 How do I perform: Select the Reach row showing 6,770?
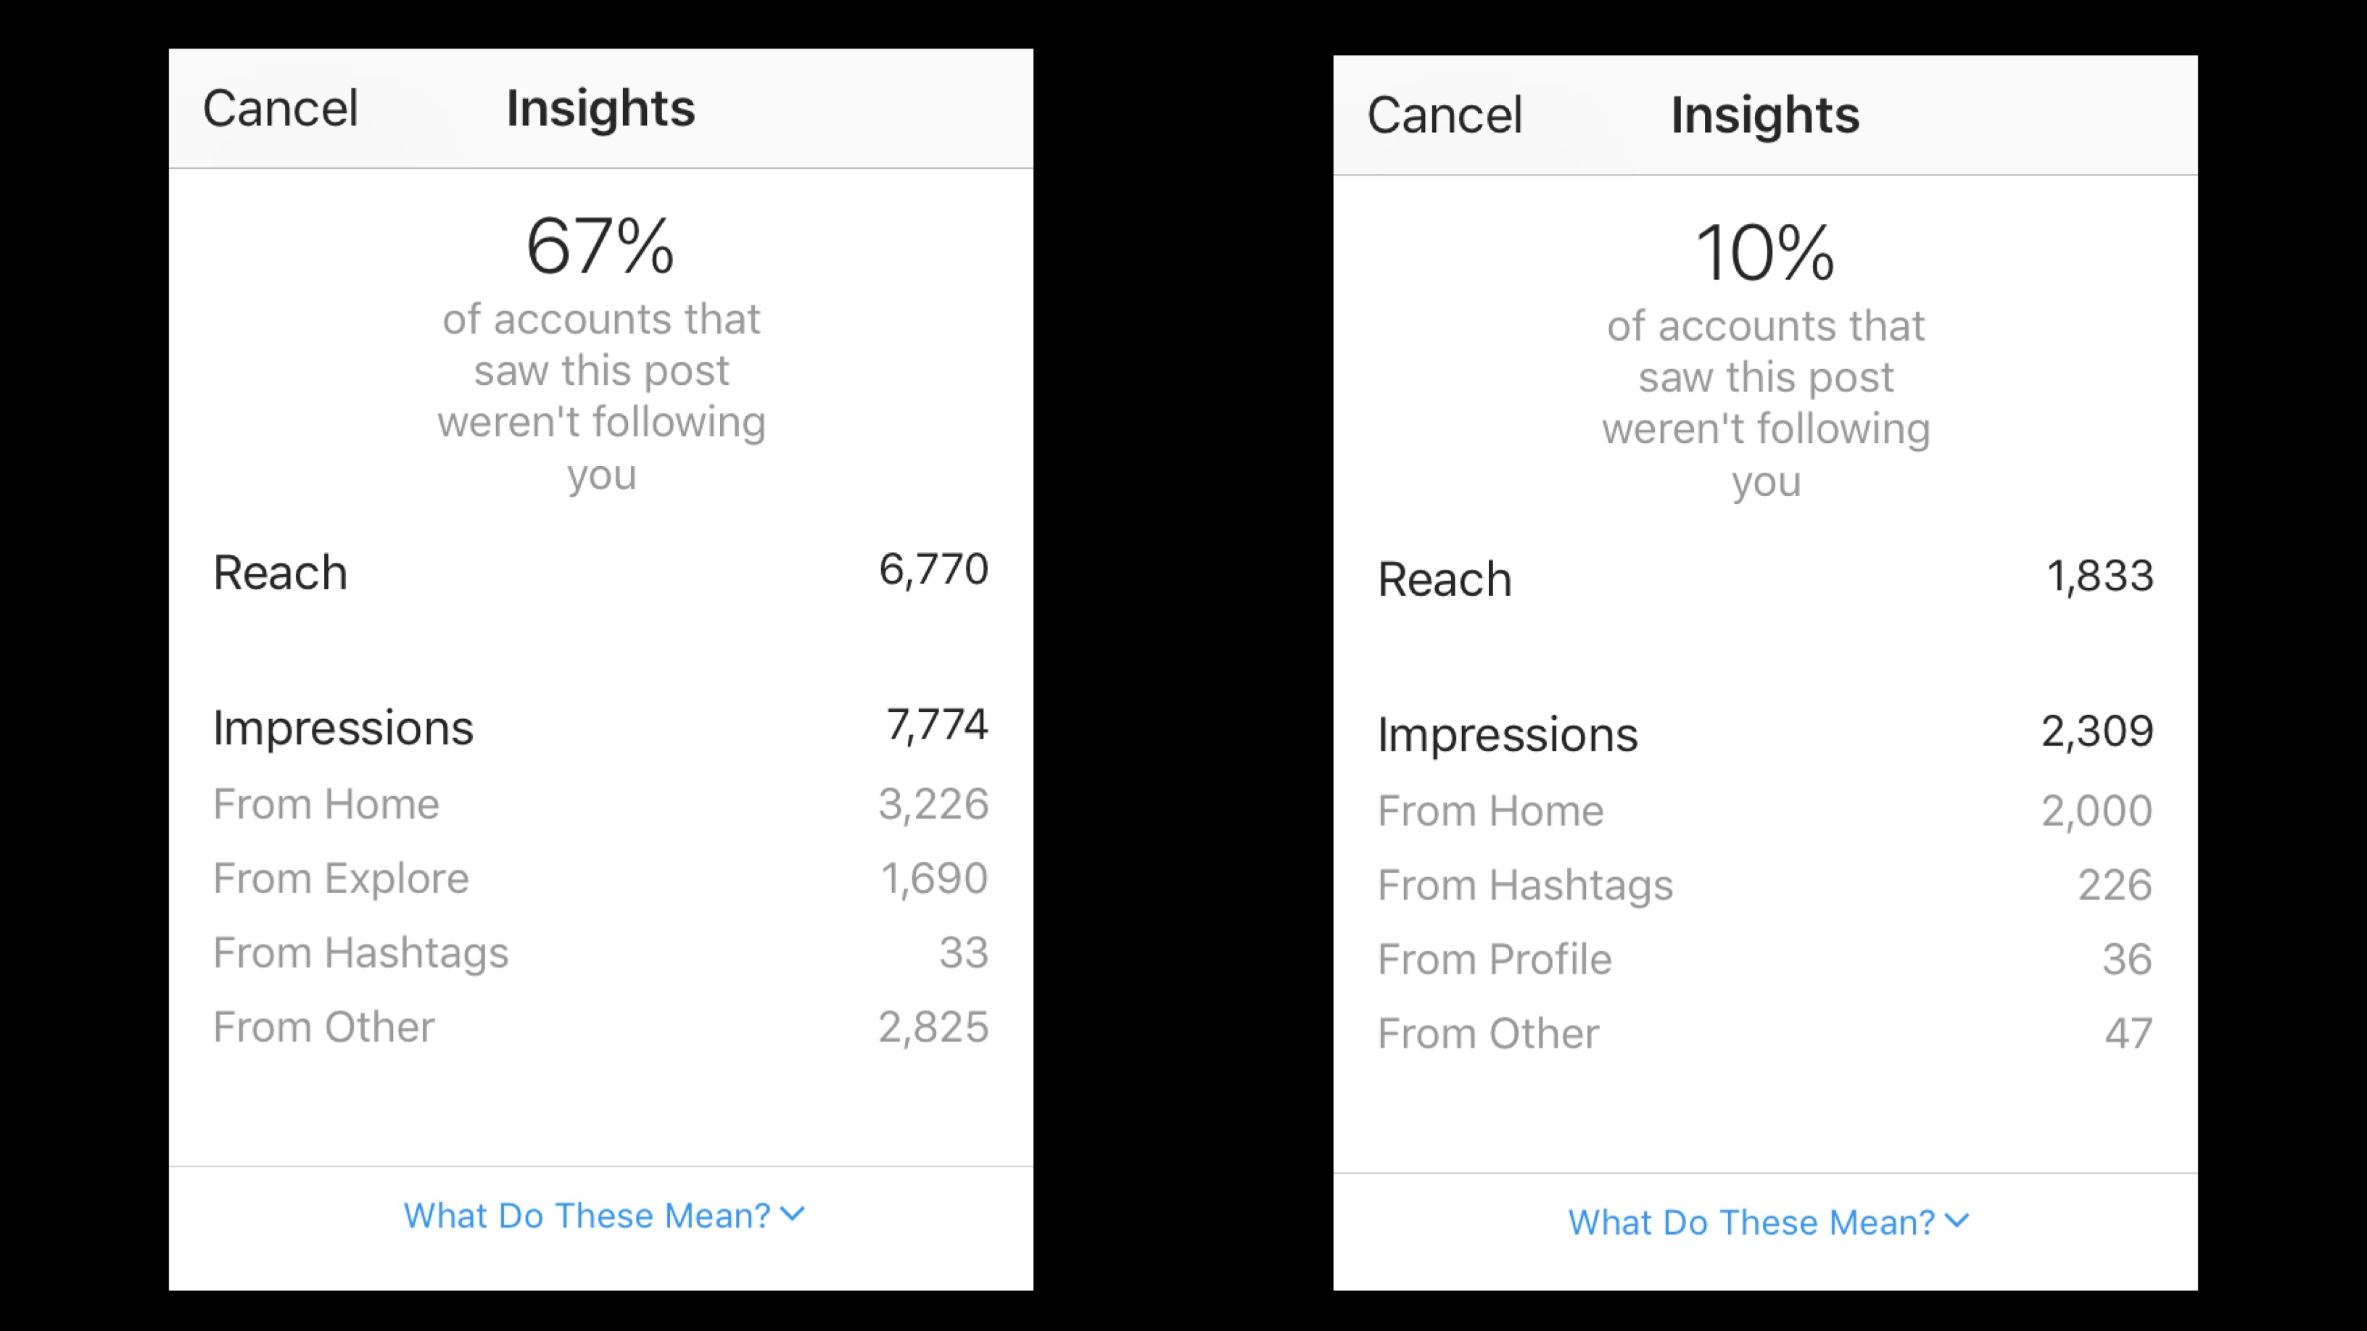[x=601, y=571]
